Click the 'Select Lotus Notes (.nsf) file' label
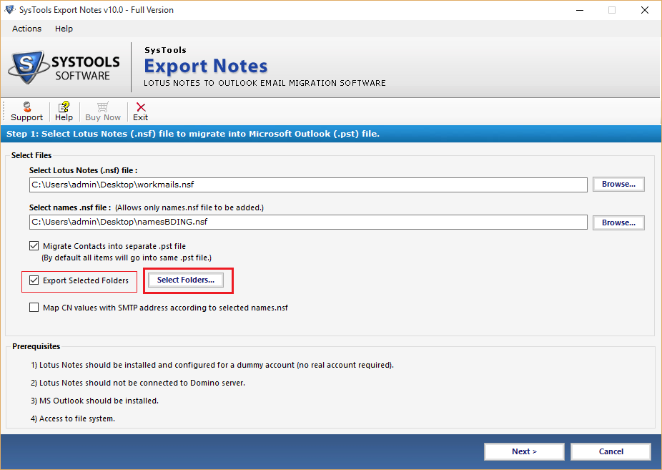This screenshot has height=470, width=662. pyautogui.click(x=83, y=170)
